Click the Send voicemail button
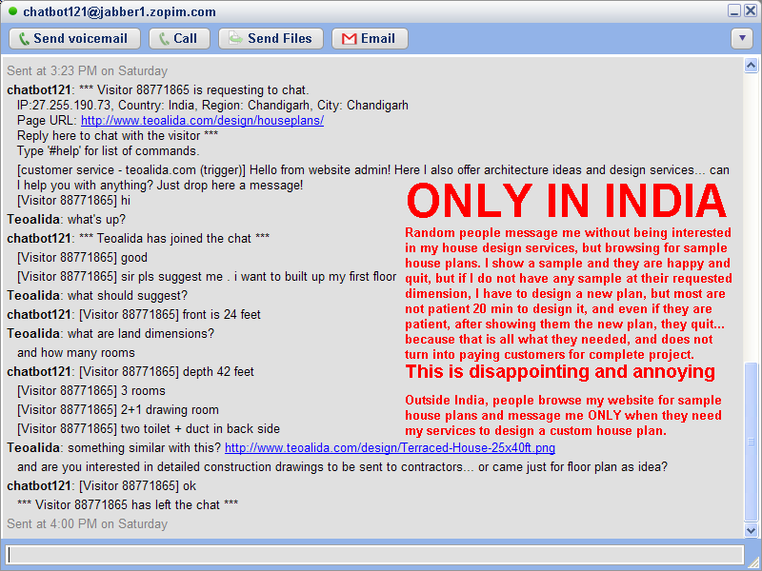762x571 pixels. (x=75, y=39)
